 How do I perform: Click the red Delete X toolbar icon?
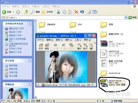(x=76, y=12)
